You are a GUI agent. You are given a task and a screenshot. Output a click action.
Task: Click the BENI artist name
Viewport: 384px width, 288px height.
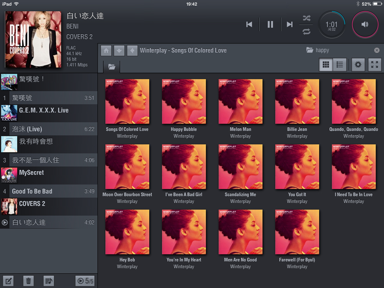tap(73, 26)
